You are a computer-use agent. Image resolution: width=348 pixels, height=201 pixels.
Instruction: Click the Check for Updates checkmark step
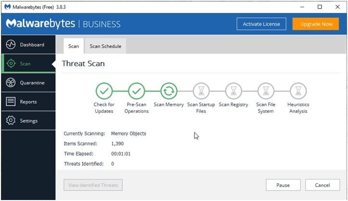point(104,91)
